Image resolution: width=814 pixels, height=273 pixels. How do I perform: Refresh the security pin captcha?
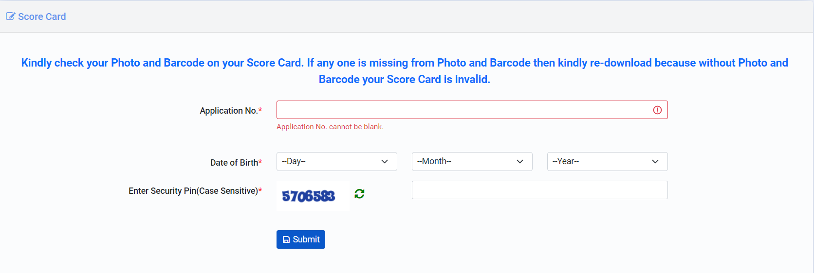[x=359, y=194]
